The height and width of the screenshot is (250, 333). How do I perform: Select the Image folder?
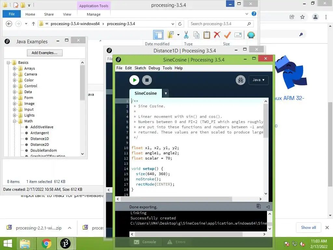click(x=29, y=104)
